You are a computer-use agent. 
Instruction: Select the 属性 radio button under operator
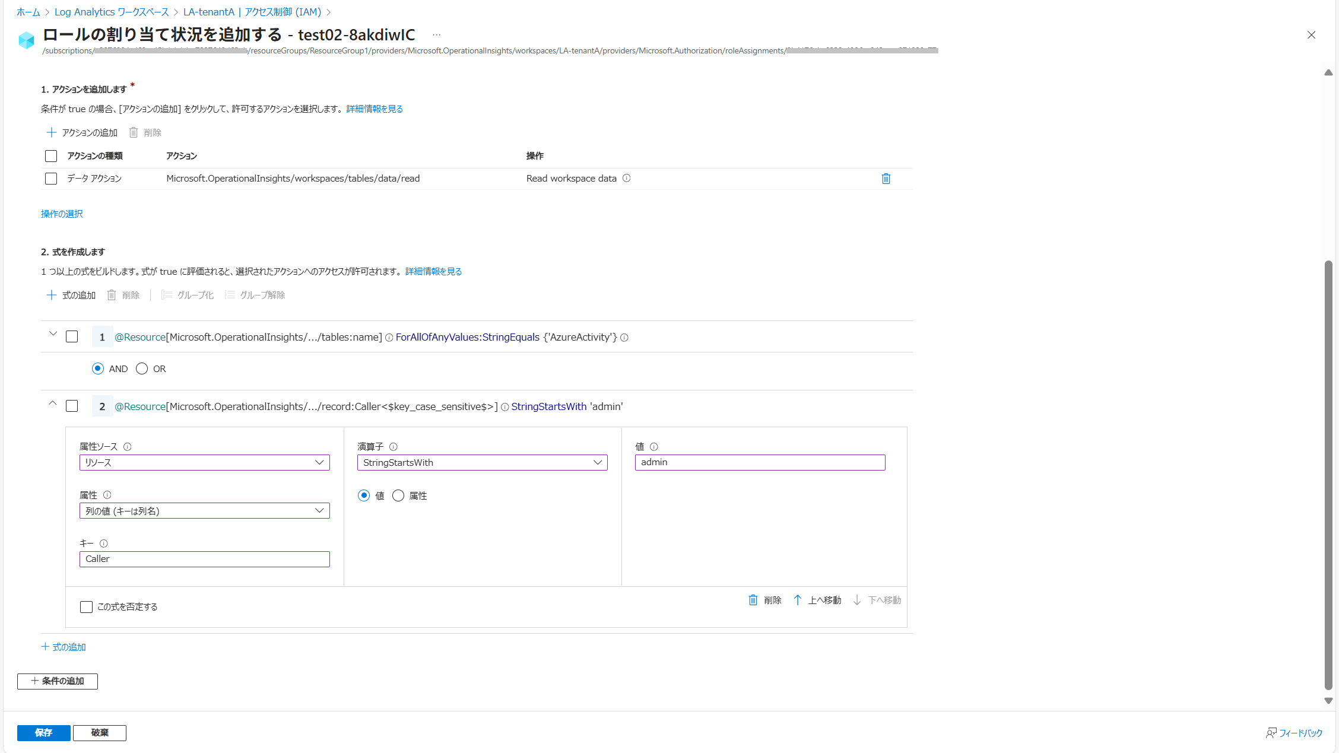pos(398,495)
